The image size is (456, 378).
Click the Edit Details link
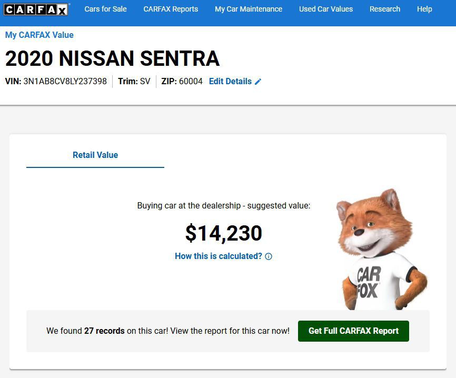[x=230, y=81]
